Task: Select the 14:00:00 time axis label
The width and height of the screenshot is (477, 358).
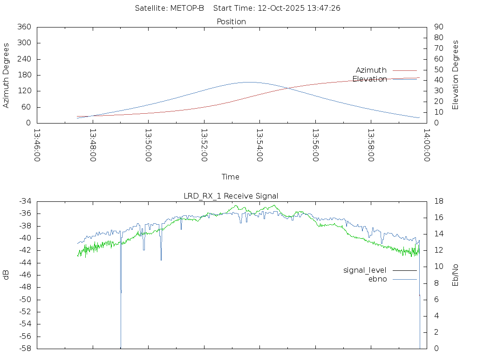Action: pyautogui.click(x=426, y=145)
